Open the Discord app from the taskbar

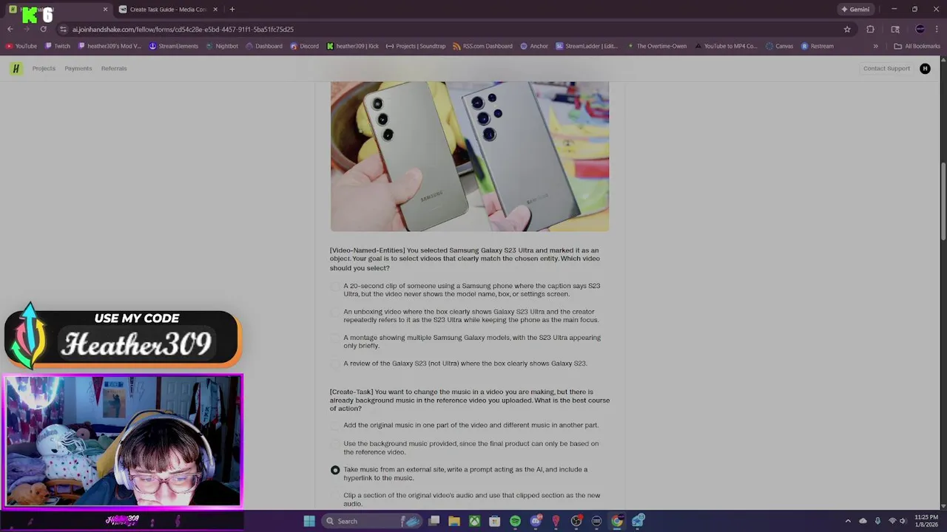click(x=536, y=521)
